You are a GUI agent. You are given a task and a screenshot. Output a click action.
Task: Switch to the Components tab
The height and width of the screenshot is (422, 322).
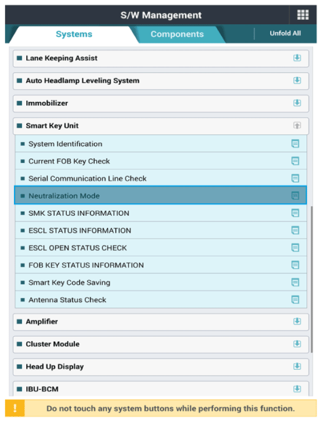(x=177, y=35)
